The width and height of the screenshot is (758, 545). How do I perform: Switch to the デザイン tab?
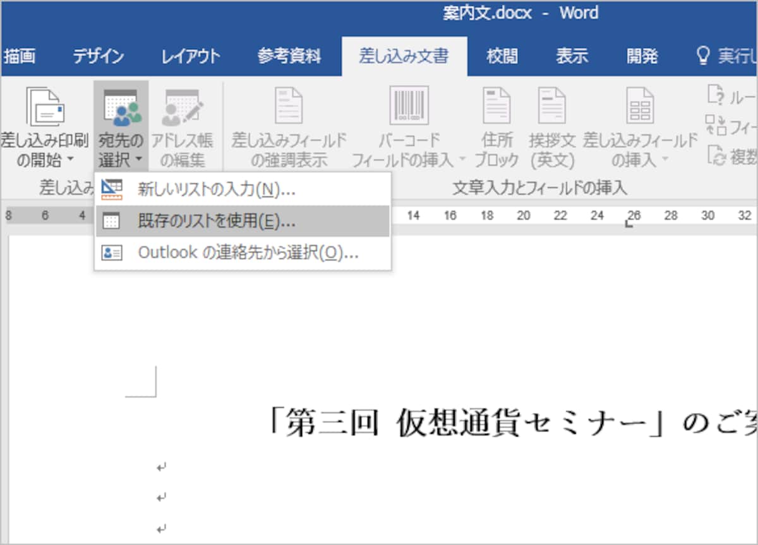(98, 56)
